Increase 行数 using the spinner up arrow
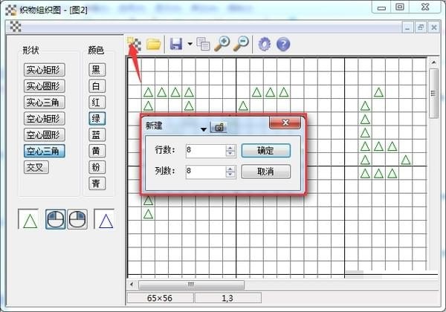The height and width of the screenshot is (312, 446). [230, 148]
